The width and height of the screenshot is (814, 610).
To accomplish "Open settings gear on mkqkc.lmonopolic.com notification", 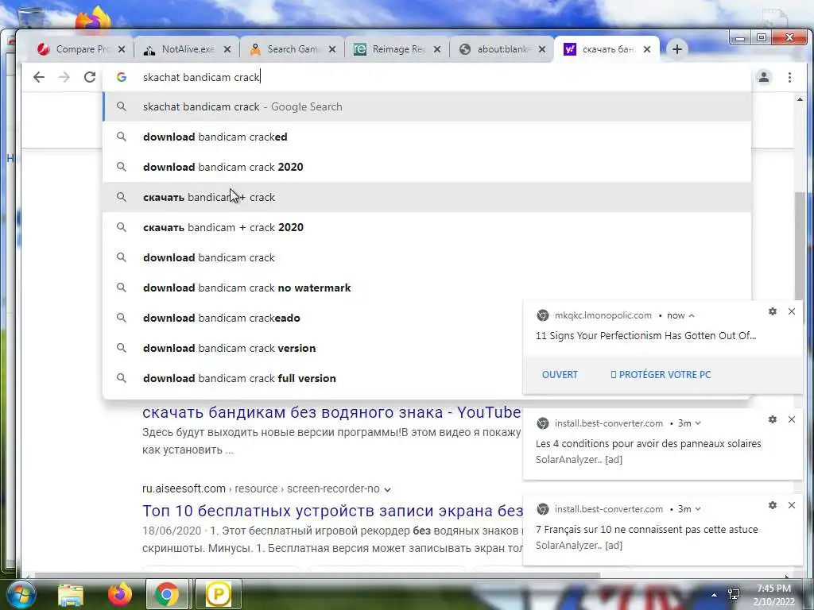I will pyautogui.click(x=773, y=311).
